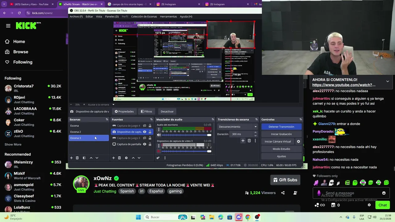Open Audio del escritorio options dots

tap(159, 130)
